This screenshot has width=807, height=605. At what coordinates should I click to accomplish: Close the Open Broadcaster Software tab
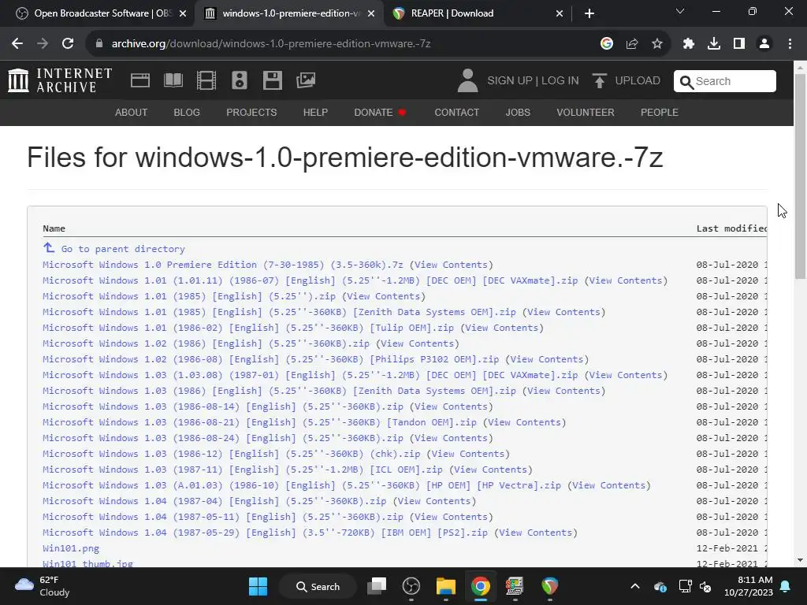click(183, 13)
